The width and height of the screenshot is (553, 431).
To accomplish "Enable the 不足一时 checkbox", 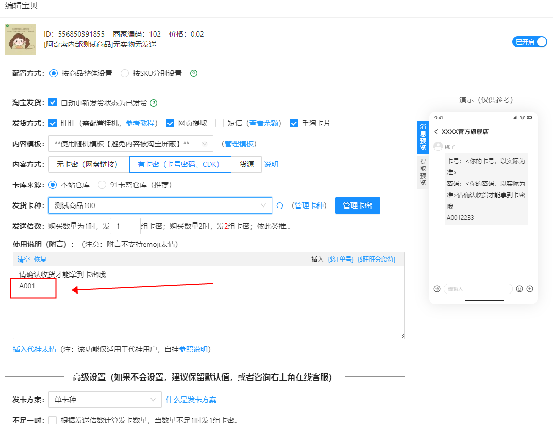I will pos(53,420).
